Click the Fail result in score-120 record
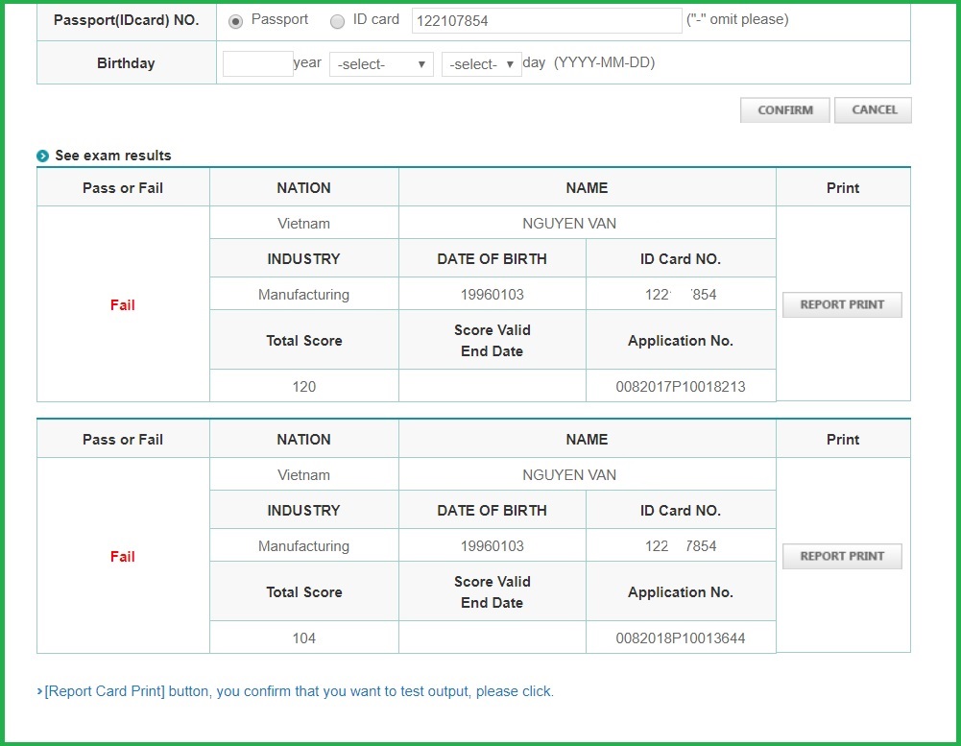Screen dimensions: 961x746 click(x=123, y=304)
